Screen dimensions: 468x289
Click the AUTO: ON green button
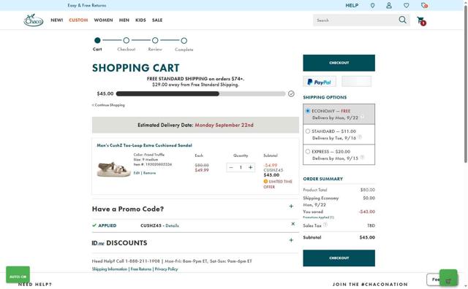click(18, 274)
